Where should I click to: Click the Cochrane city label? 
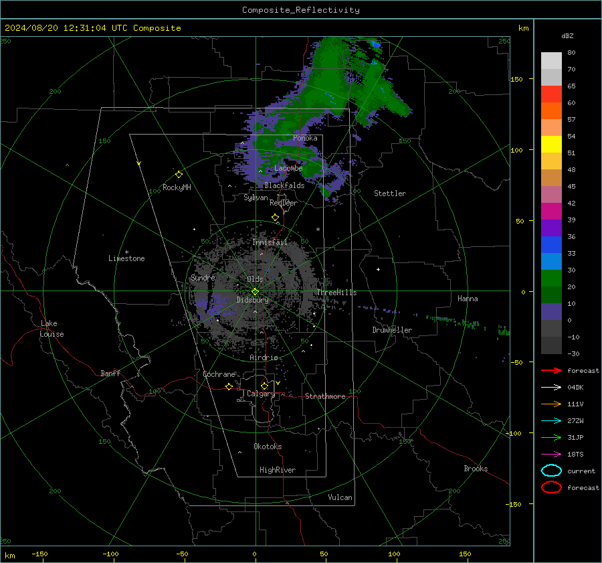pyautogui.click(x=219, y=374)
